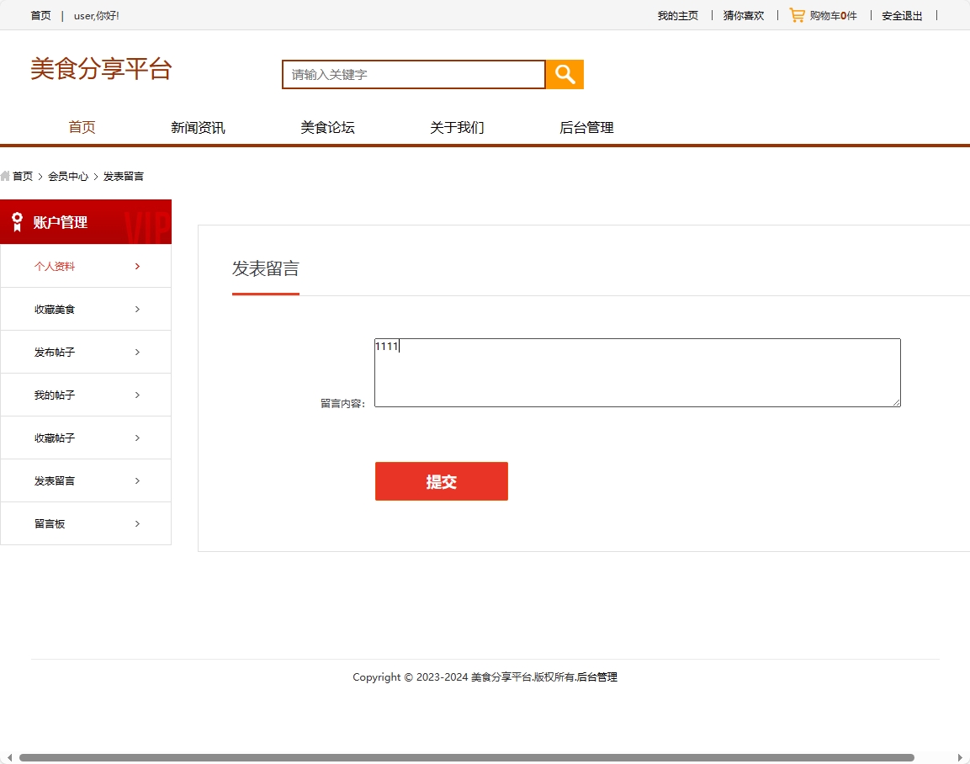This screenshot has height=764, width=970.
Task: Click the home icon in the breadcrumb trail
Action: tap(7, 176)
